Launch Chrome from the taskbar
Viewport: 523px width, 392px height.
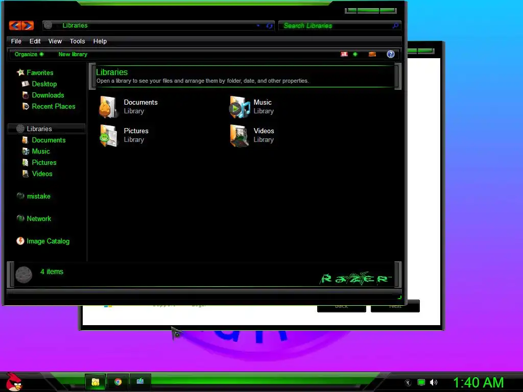click(x=118, y=382)
